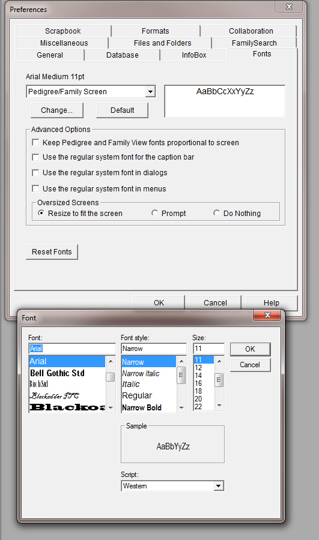Close the Font dialog
Viewport: 319px width, 540px height.
tap(267, 315)
